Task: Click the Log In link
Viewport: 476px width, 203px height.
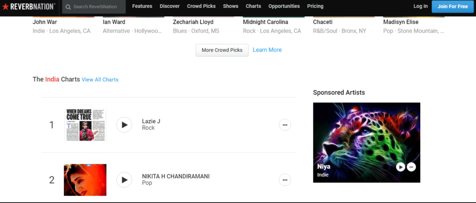Action: (x=420, y=6)
